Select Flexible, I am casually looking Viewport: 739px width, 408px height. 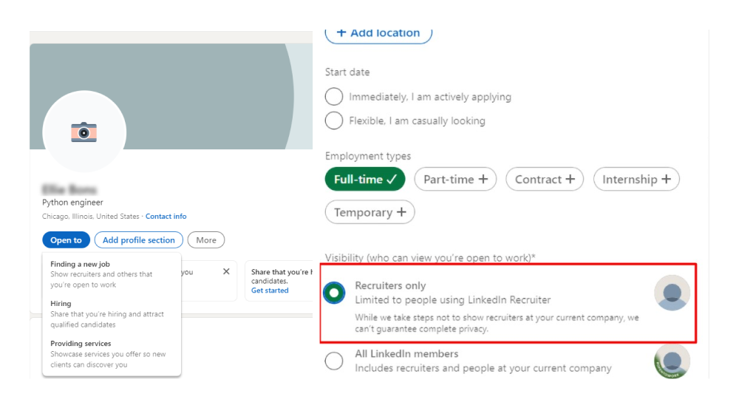click(x=334, y=120)
